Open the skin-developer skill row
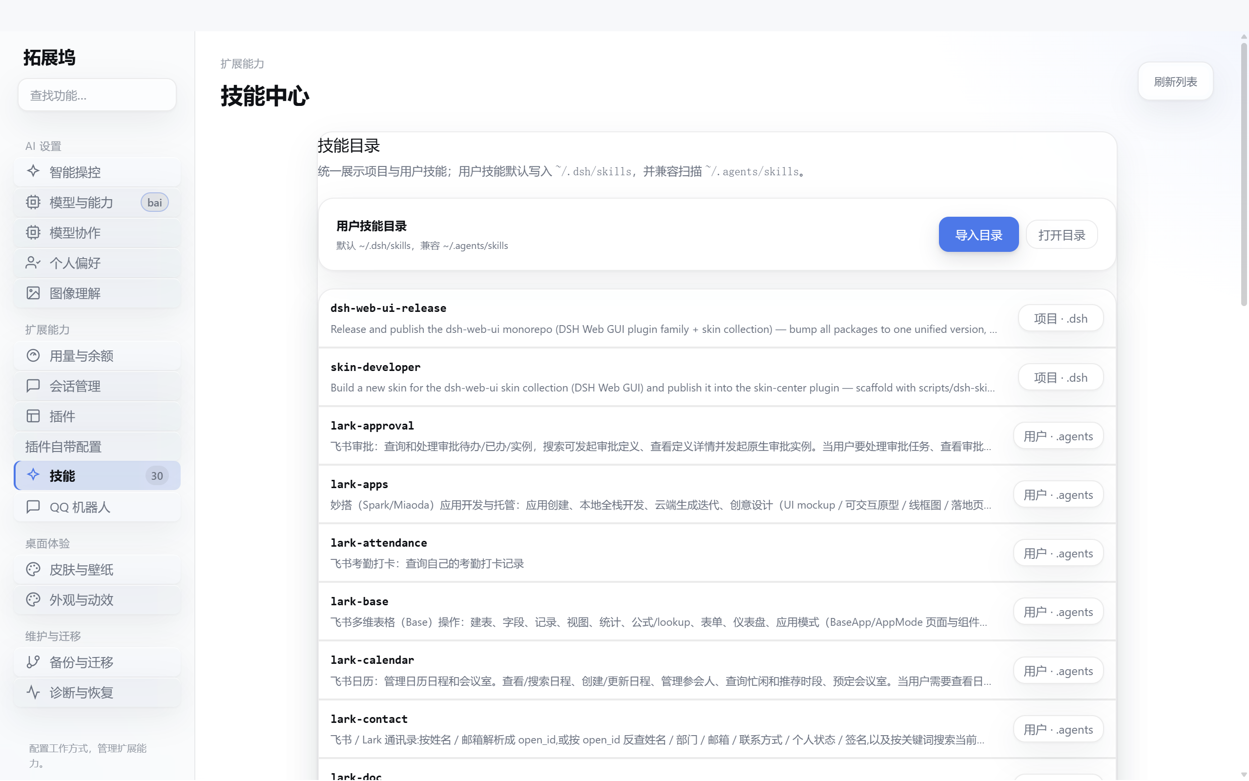The height and width of the screenshot is (781, 1249). point(717,377)
